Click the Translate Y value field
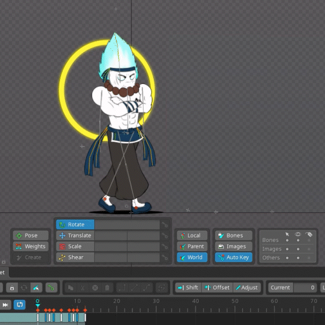Screen dimensions: 325x325 pos(144,236)
